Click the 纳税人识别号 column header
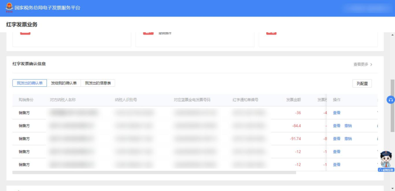 (126, 100)
